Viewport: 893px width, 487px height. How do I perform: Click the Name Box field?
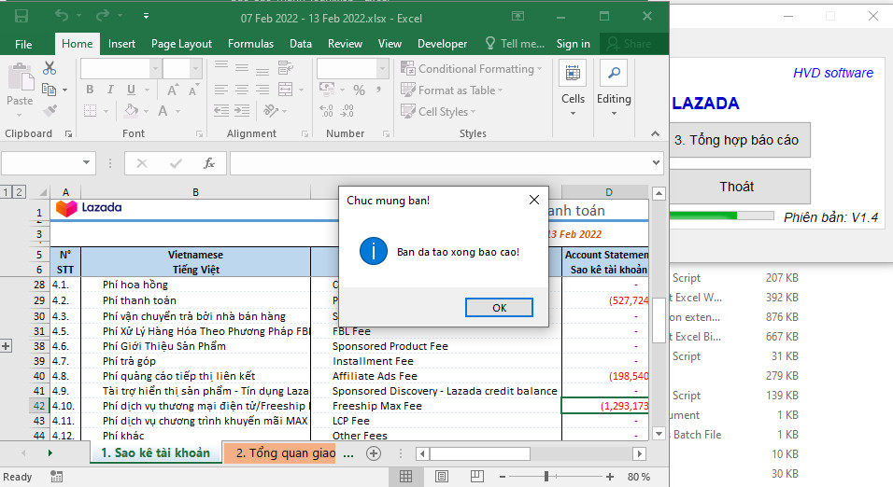47,163
